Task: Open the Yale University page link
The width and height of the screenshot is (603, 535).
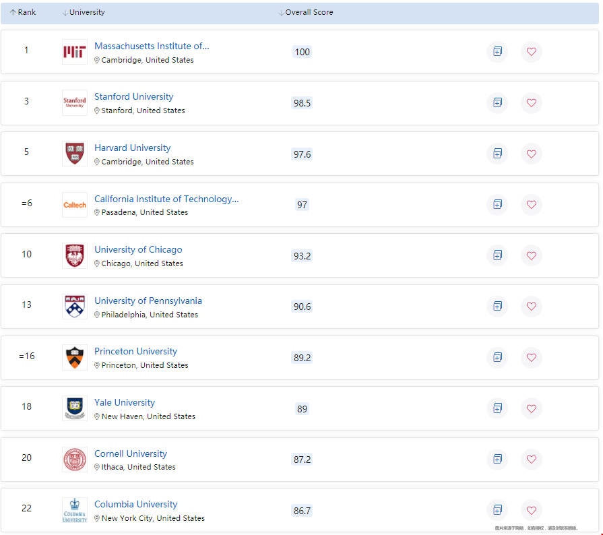Action: 125,403
